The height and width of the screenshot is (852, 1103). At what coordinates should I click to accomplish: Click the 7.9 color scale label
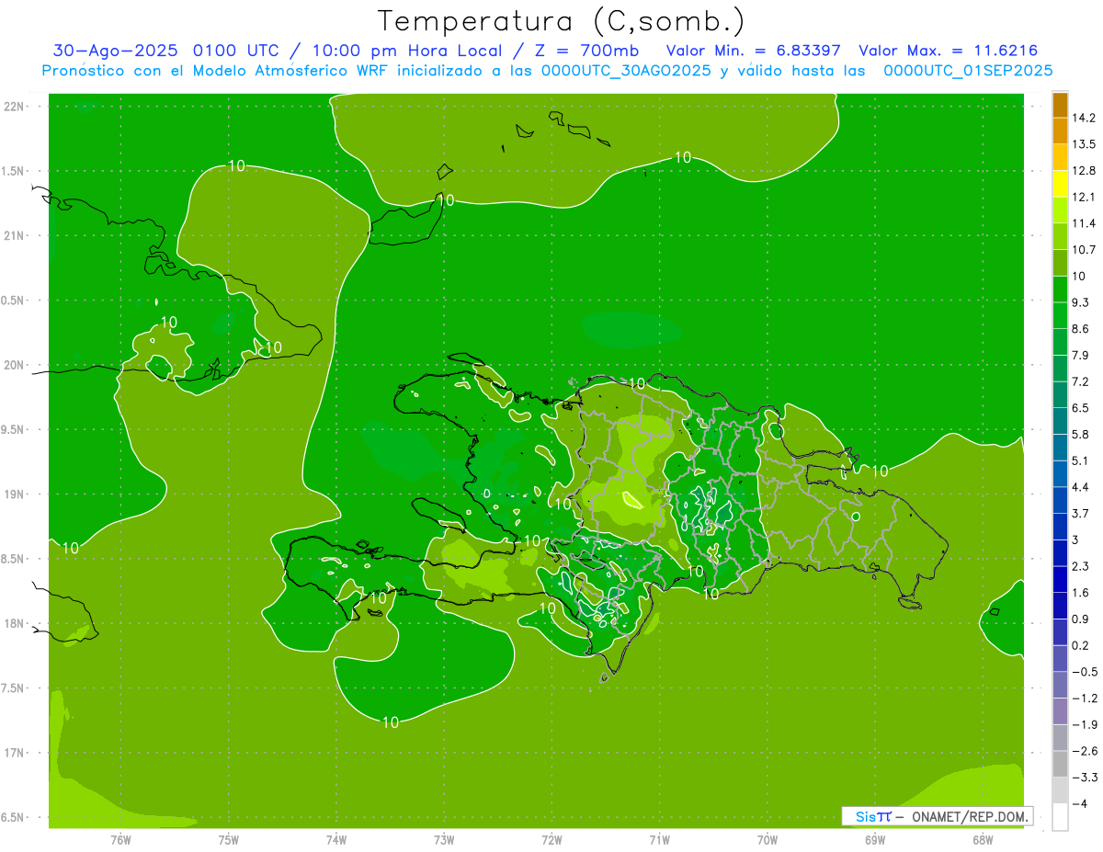point(1080,356)
